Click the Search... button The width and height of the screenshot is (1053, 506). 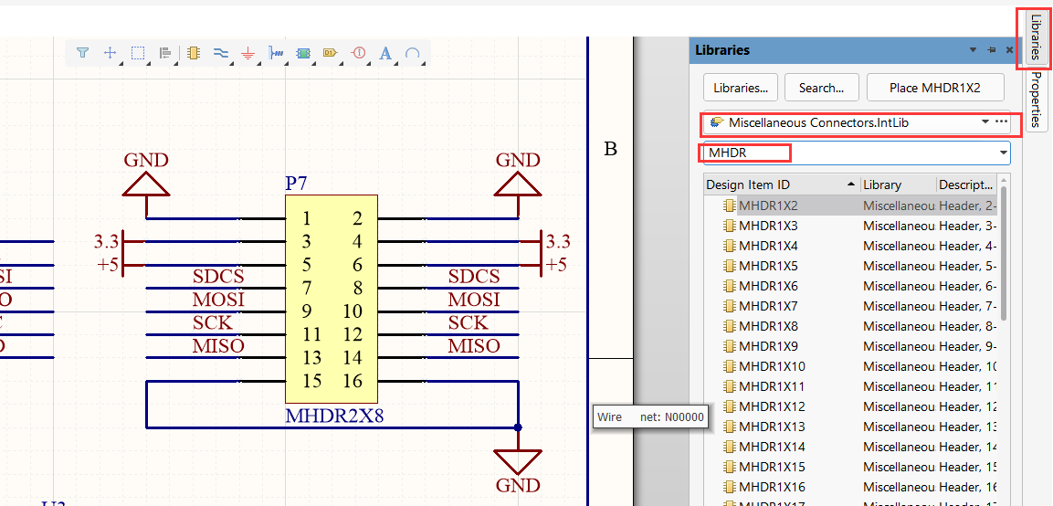pyautogui.click(x=821, y=88)
